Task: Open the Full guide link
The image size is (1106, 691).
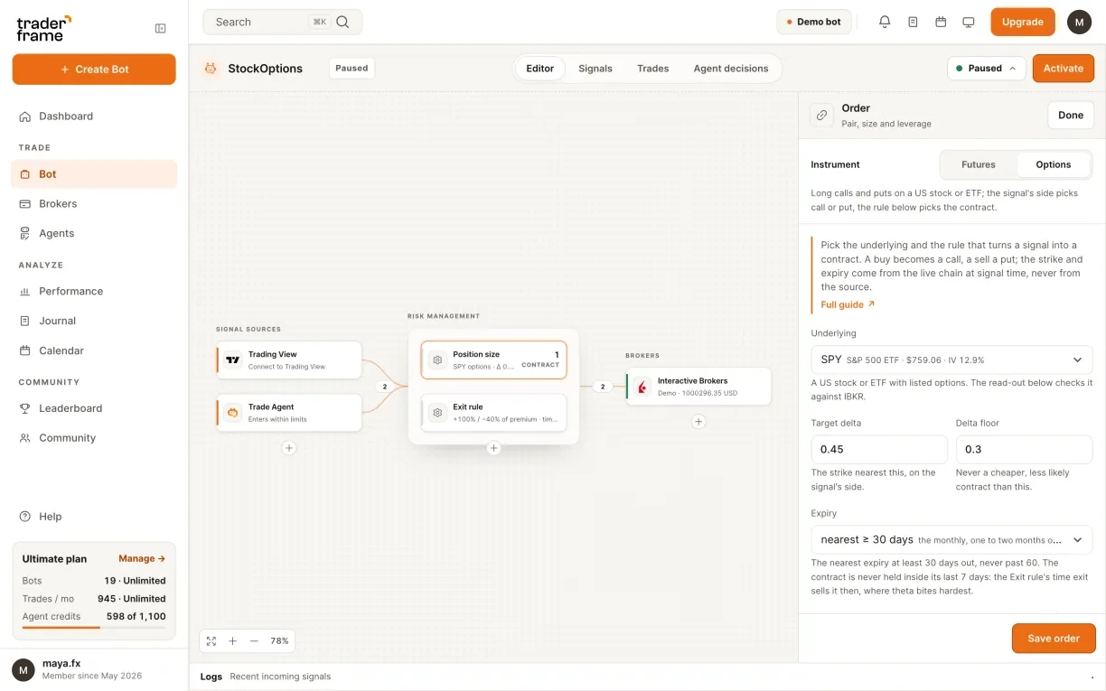Action: coord(848,304)
